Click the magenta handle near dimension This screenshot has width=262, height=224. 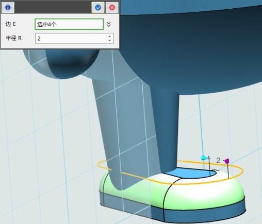point(227,161)
